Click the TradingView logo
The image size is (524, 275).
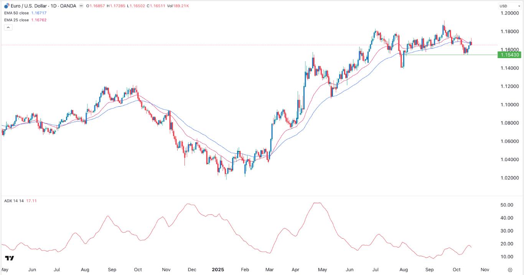pos(10,258)
